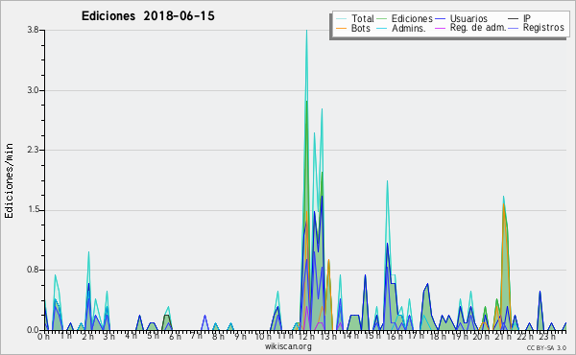Click the 21 h marker on time axis
The height and width of the screenshot is (355, 576).
tap(503, 337)
